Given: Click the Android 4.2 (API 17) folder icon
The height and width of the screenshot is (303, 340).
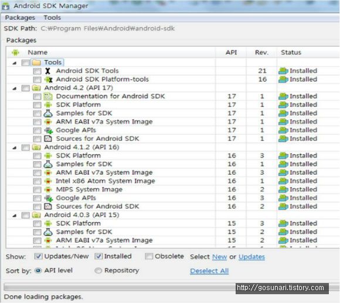Looking at the screenshot, I should pos(36,88).
